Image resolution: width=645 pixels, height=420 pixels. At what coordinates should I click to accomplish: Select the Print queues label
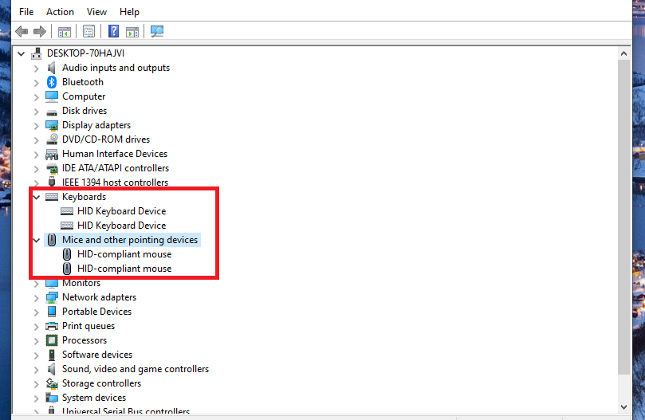click(x=88, y=326)
